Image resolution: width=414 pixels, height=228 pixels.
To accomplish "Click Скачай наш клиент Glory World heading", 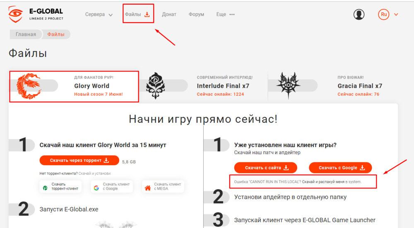I will coord(103,145).
